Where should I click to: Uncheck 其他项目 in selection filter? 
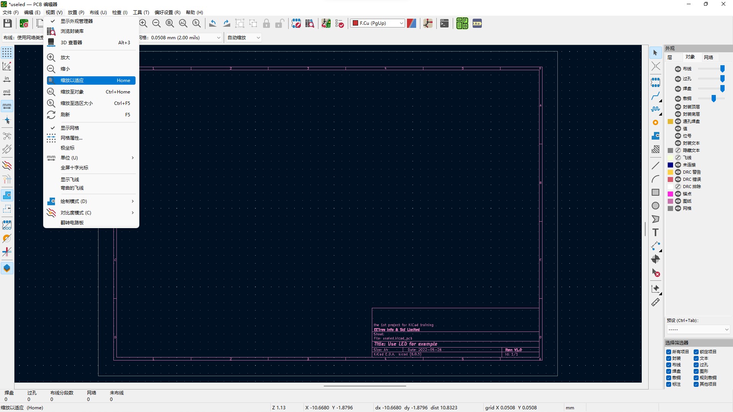click(x=696, y=384)
